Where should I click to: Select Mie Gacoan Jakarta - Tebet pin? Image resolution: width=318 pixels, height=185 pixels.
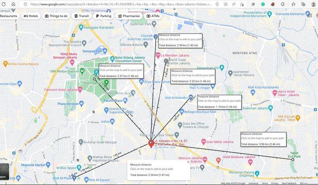(298, 117)
